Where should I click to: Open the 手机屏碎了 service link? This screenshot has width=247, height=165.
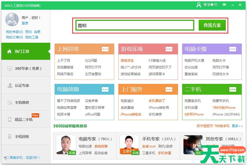157,101
